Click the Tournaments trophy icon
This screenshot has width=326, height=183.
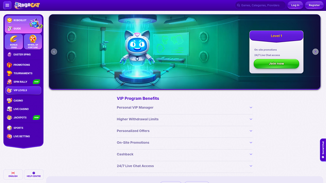tap(9, 74)
